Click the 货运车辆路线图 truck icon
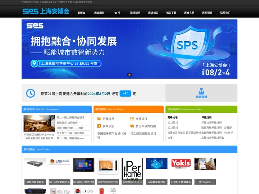 point(132,126)
